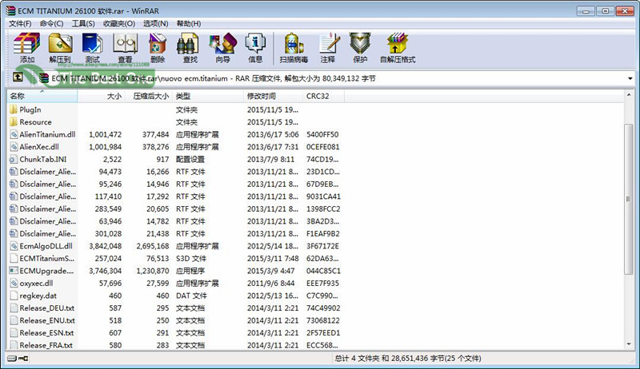Select the regkey.dat file
The height and width of the screenshot is (369, 640).
38,296
